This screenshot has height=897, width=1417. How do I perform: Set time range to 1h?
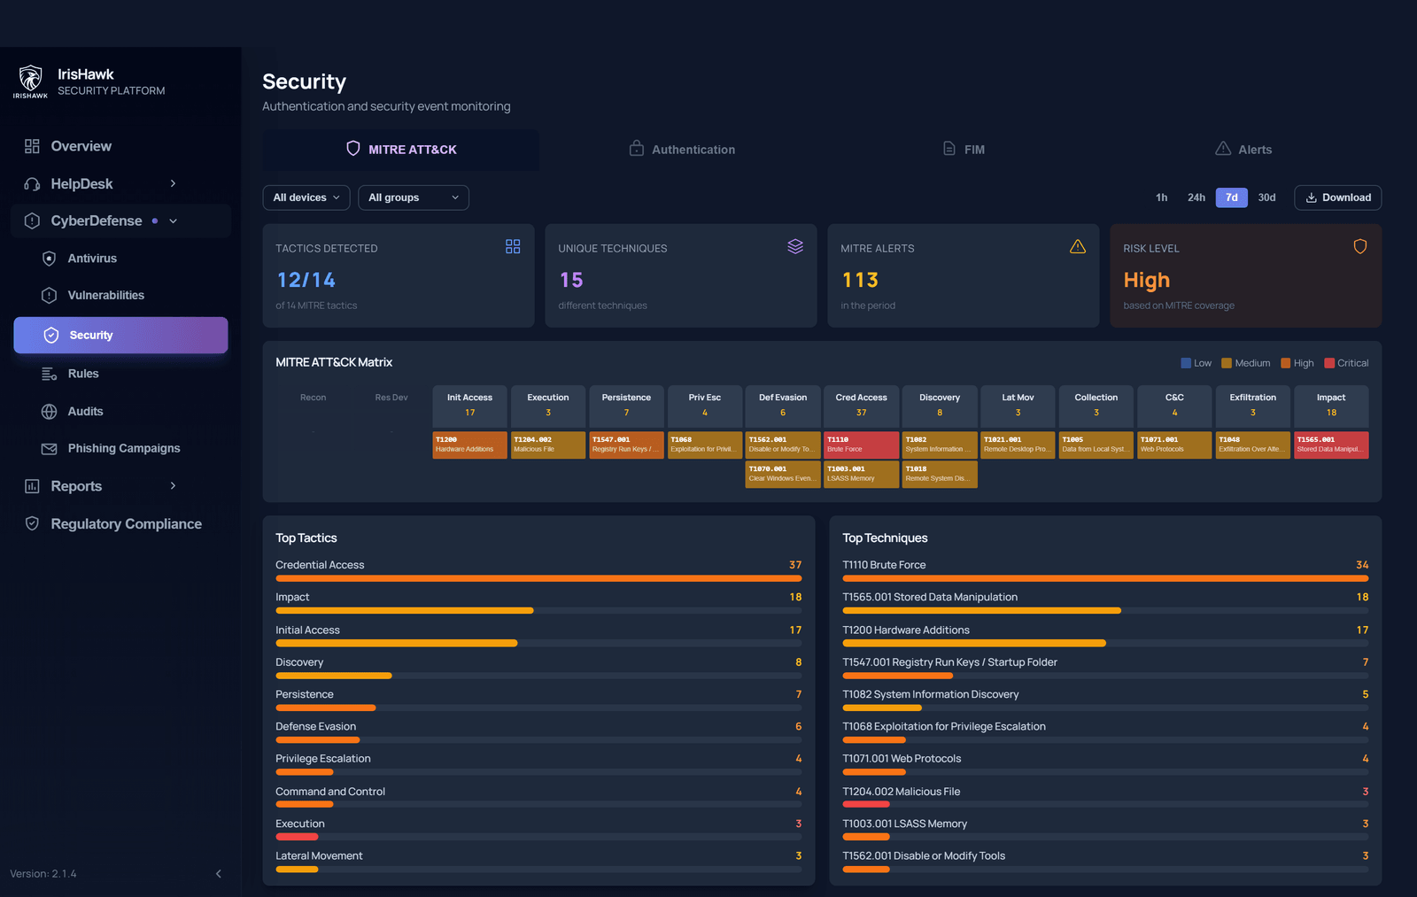pos(1161,197)
